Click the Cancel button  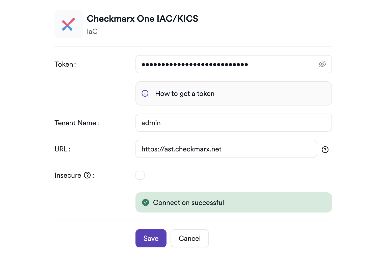pyautogui.click(x=189, y=238)
